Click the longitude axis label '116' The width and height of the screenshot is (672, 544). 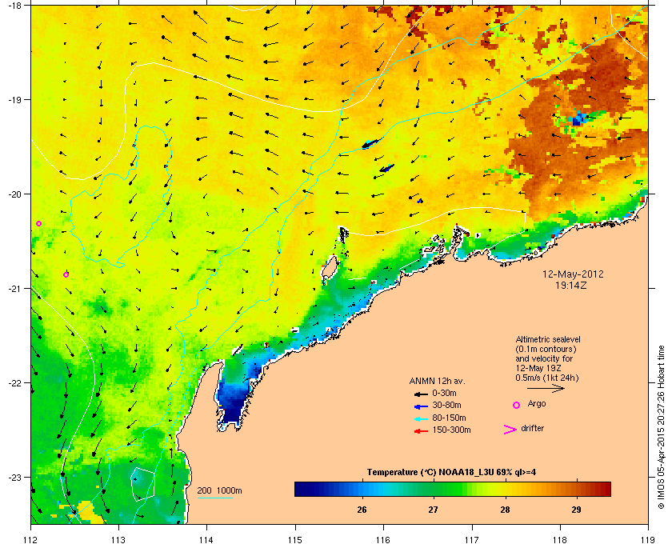click(x=383, y=540)
